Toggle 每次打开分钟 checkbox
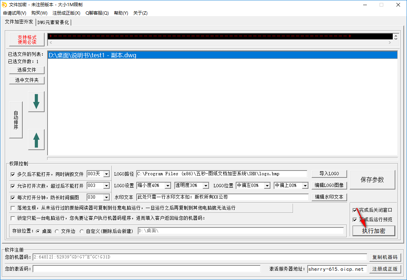The image size is (407, 280). click(13, 197)
